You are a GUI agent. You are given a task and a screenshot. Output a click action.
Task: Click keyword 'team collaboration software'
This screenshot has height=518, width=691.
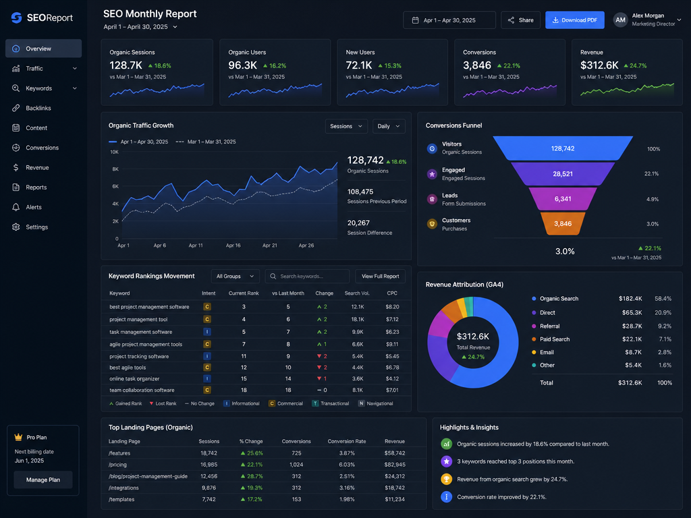click(142, 391)
